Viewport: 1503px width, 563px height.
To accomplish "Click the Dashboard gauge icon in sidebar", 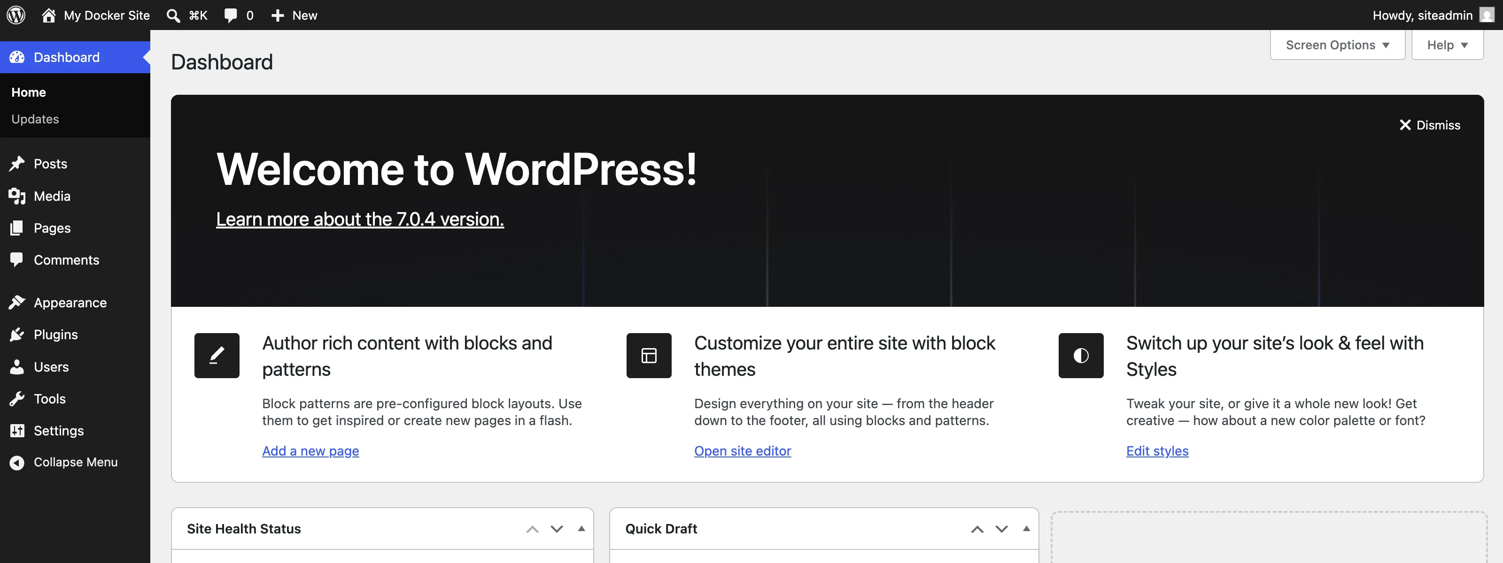I will click(17, 57).
